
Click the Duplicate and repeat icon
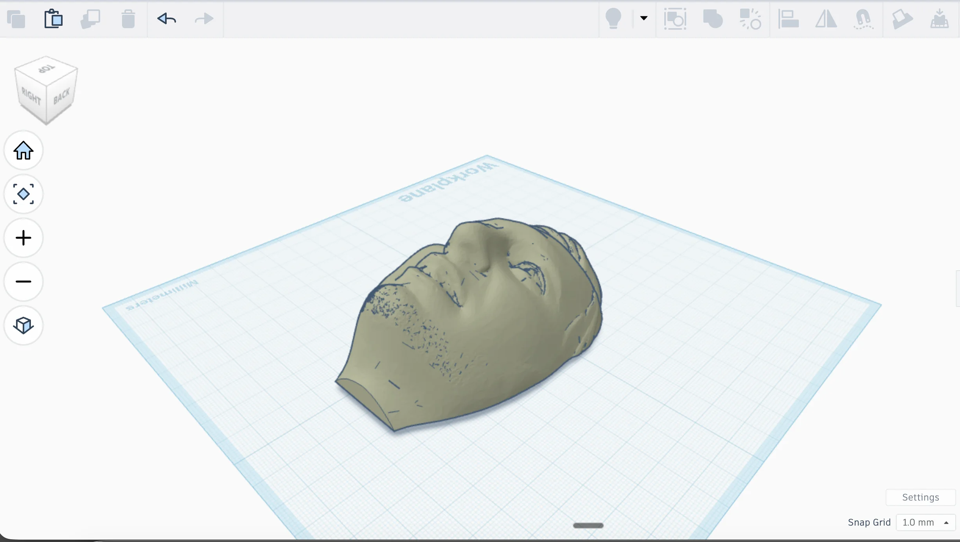point(90,19)
